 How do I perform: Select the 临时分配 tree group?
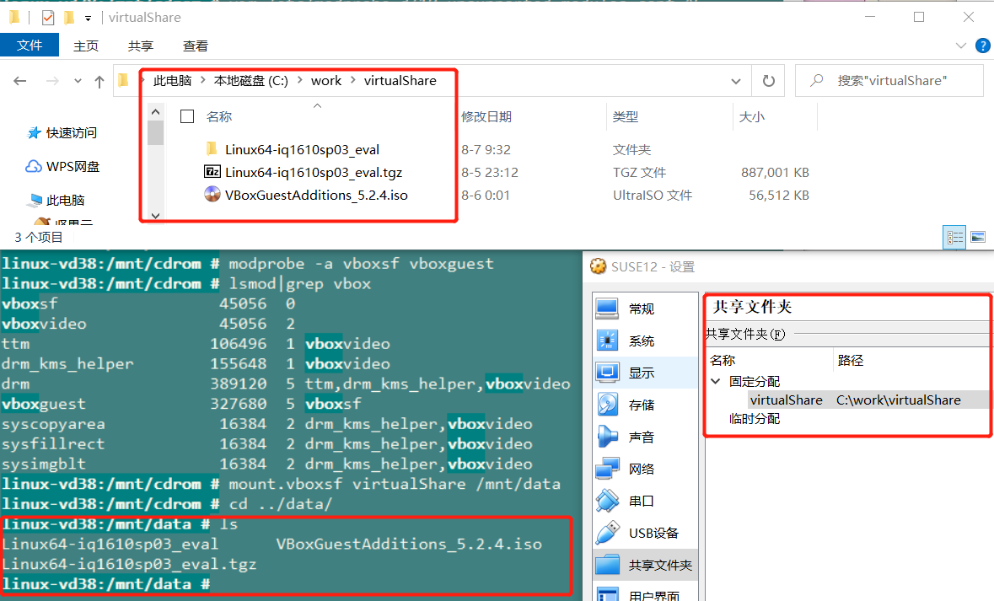tap(755, 418)
